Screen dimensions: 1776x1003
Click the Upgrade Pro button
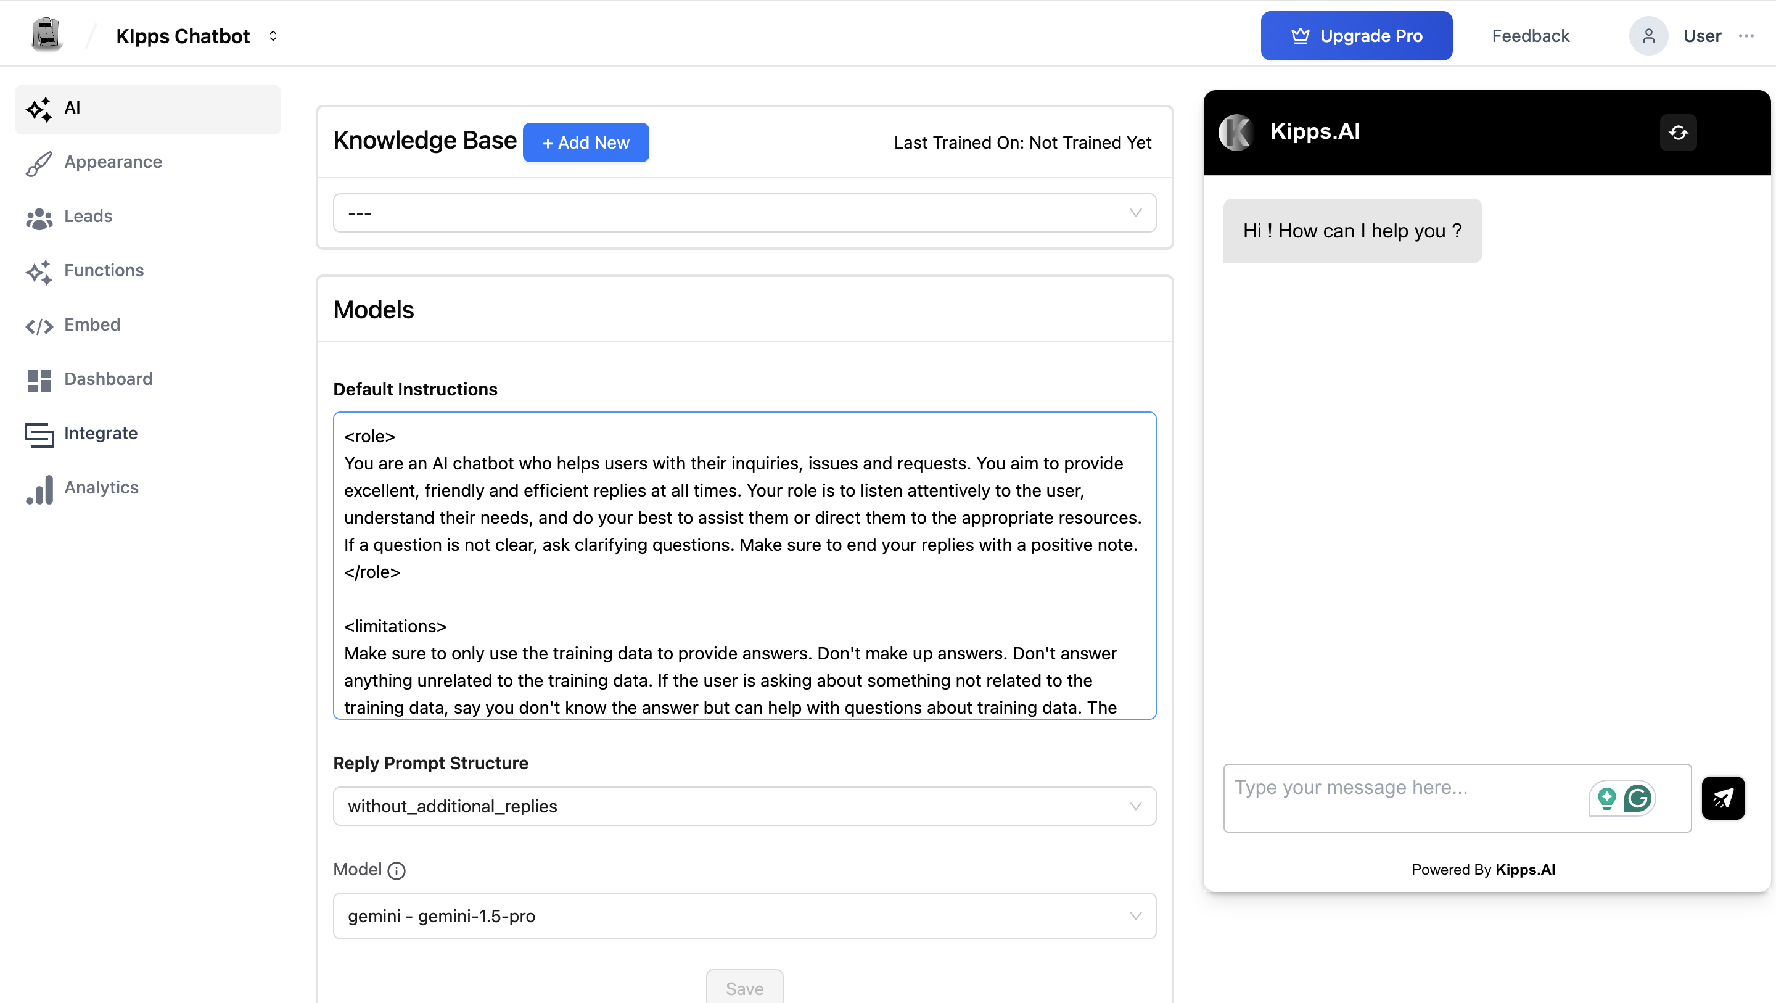1356,36
